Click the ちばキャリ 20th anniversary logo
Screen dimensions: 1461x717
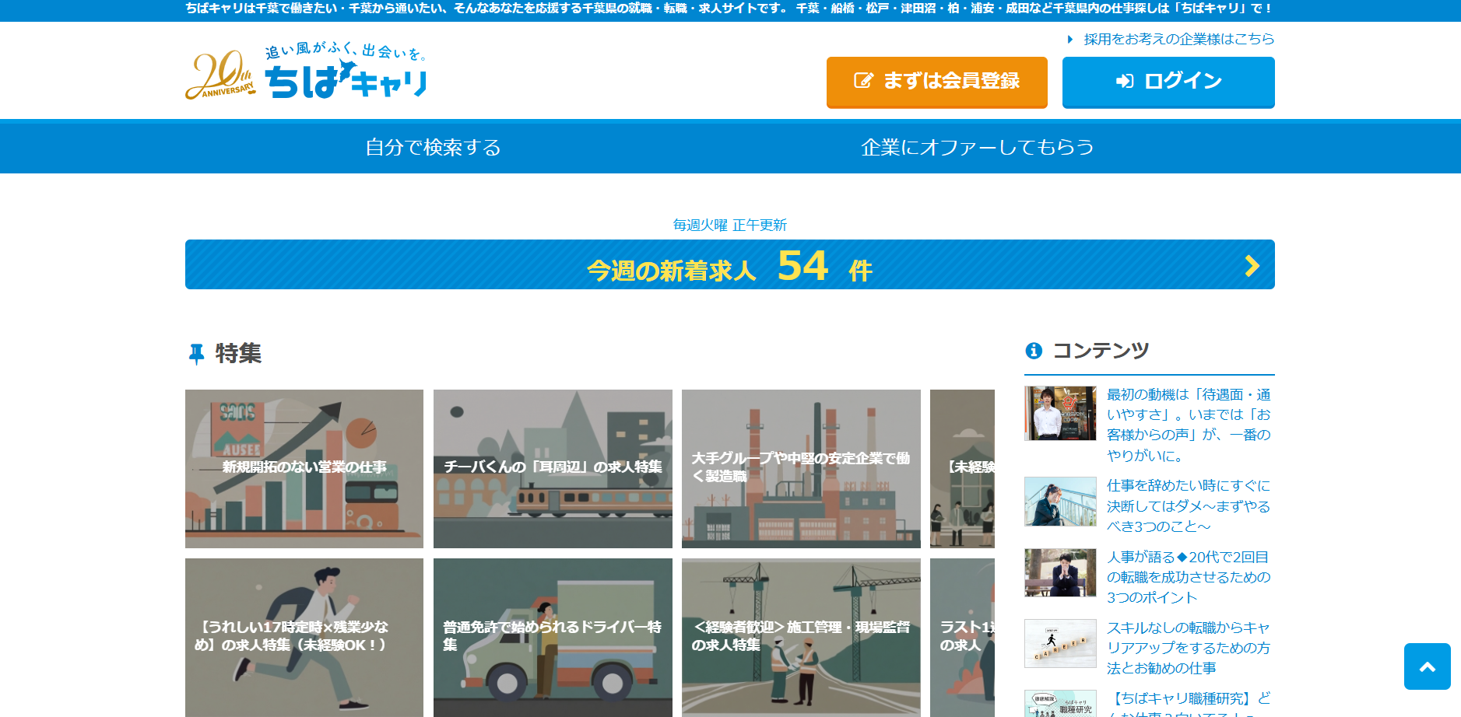(306, 72)
